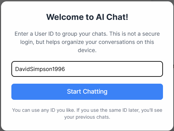Click the 'Enter a User ID' description paragraph
This screenshot has width=174, height=131.
87,42
